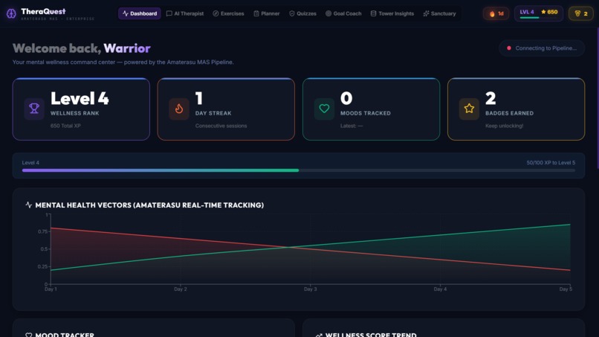Click the trophy icon on Wellness Rank card

(x=34, y=109)
